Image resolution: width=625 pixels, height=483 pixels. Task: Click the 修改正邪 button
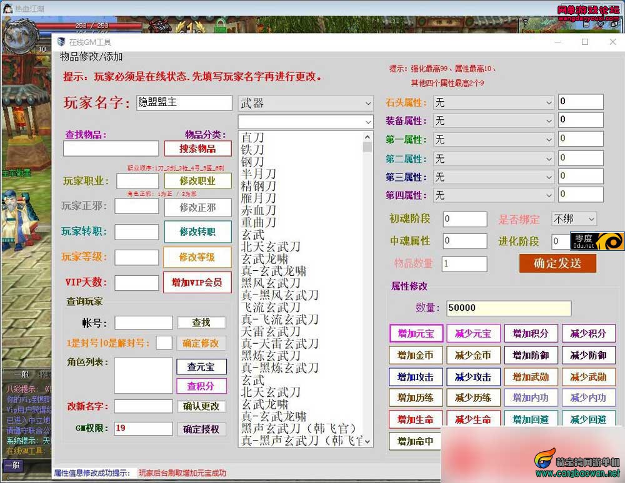197,207
